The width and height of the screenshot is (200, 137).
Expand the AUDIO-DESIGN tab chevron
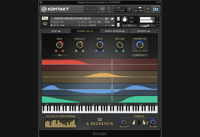point(123,31)
